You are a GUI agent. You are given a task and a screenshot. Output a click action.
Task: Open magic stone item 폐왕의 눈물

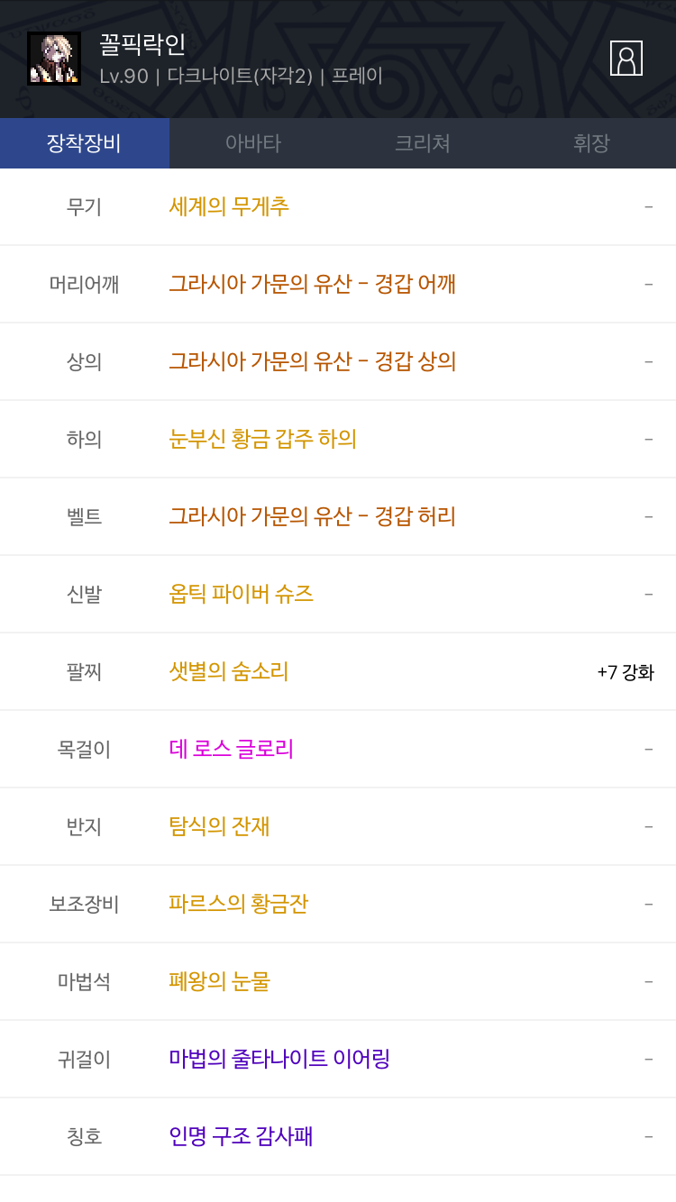point(219,981)
